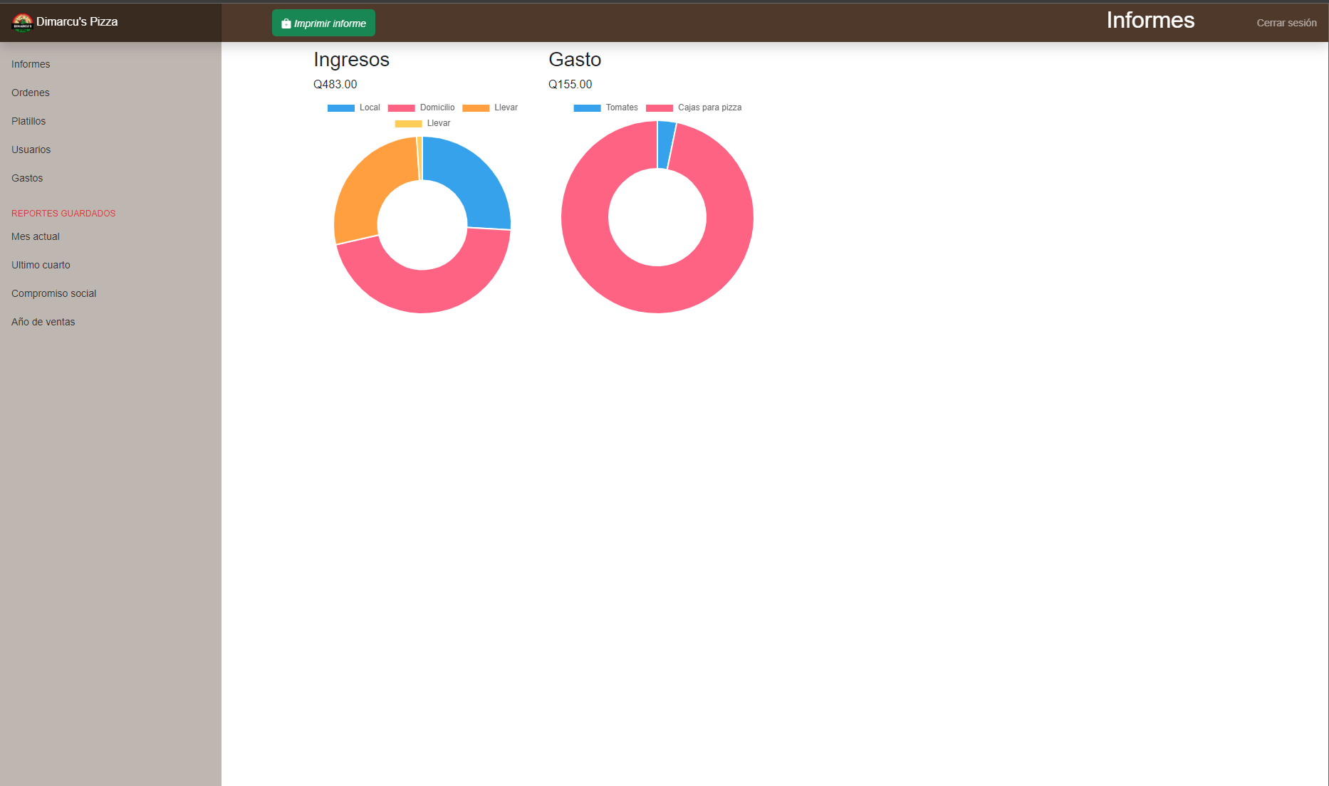This screenshot has height=786, width=1329.
Task: Click the Dimarcu's Pizza logo icon
Action: click(23, 23)
